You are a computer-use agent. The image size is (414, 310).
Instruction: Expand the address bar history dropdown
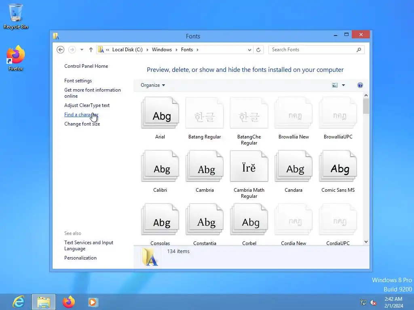[249, 50]
